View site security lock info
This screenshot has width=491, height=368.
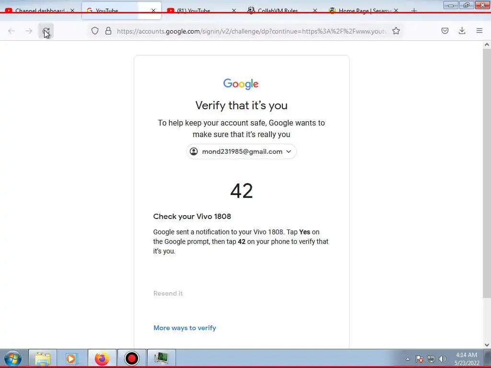[x=108, y=31]
